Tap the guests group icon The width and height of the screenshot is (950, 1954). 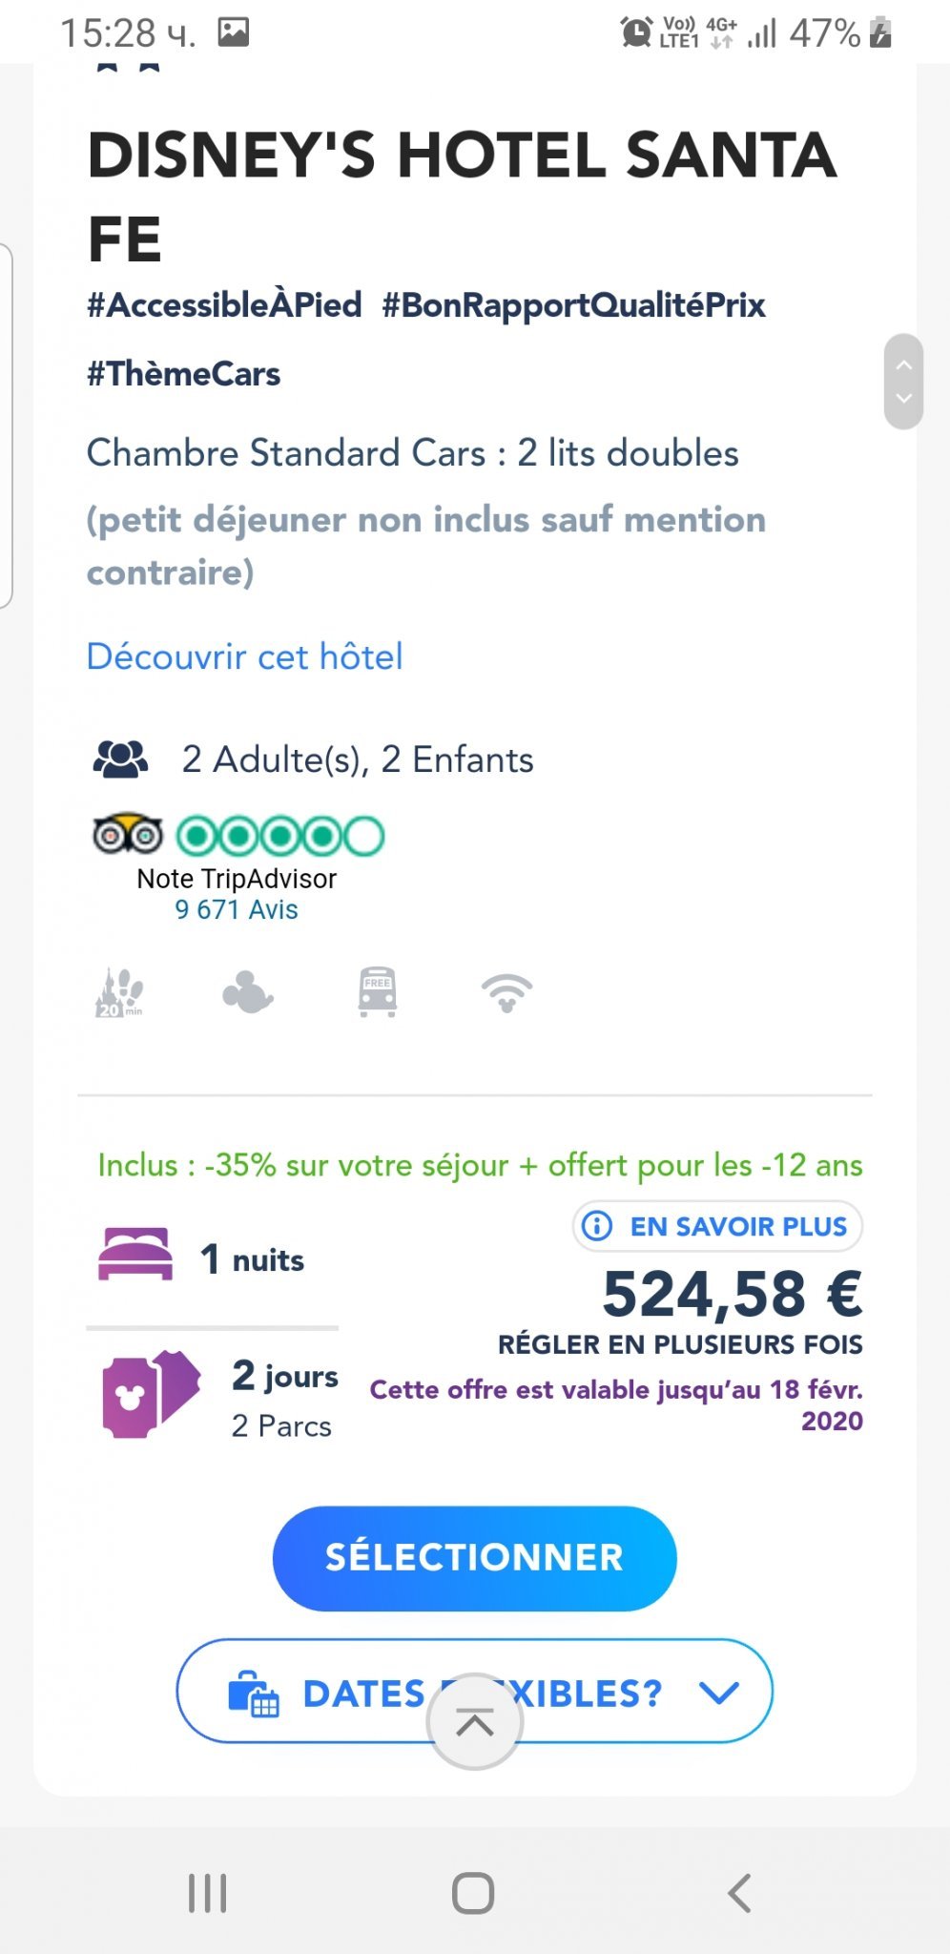pyautogui.click(x=120, y=759)
